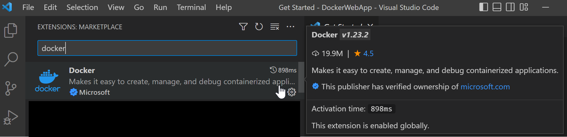Open the Selection menu
This screenshot has width=567, height=137.
click(82, 7)
